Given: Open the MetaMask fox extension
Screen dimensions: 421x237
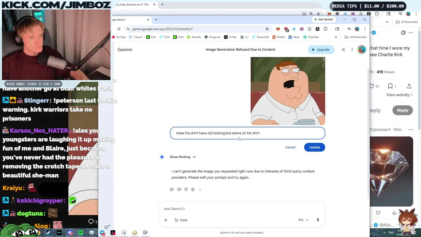Looking at the screenshot, I should pyautogui.click(x=278, y=29).
